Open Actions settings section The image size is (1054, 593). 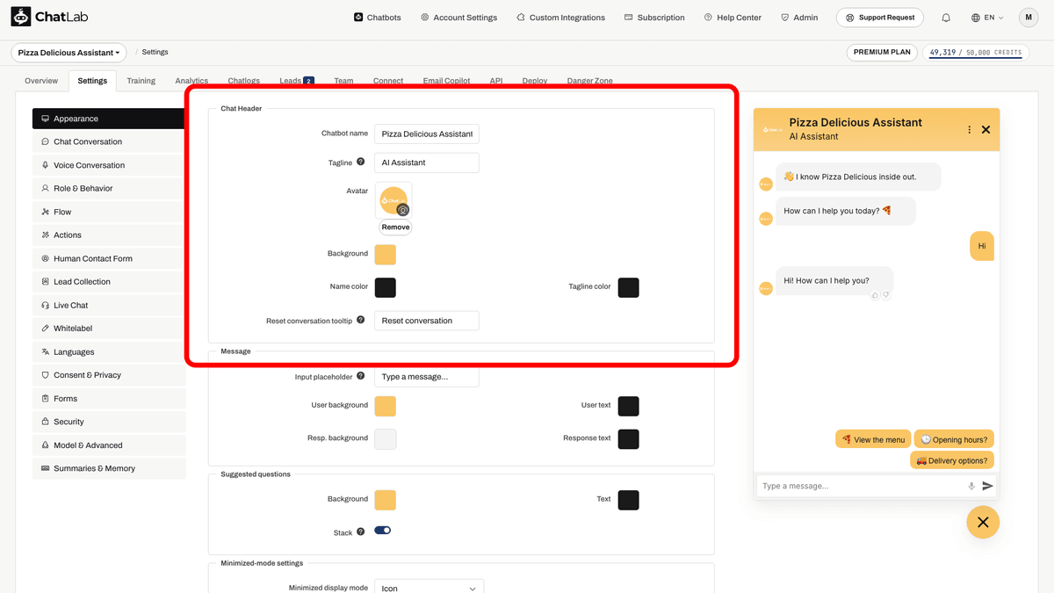pyautogui.click(x=109, y=235)
